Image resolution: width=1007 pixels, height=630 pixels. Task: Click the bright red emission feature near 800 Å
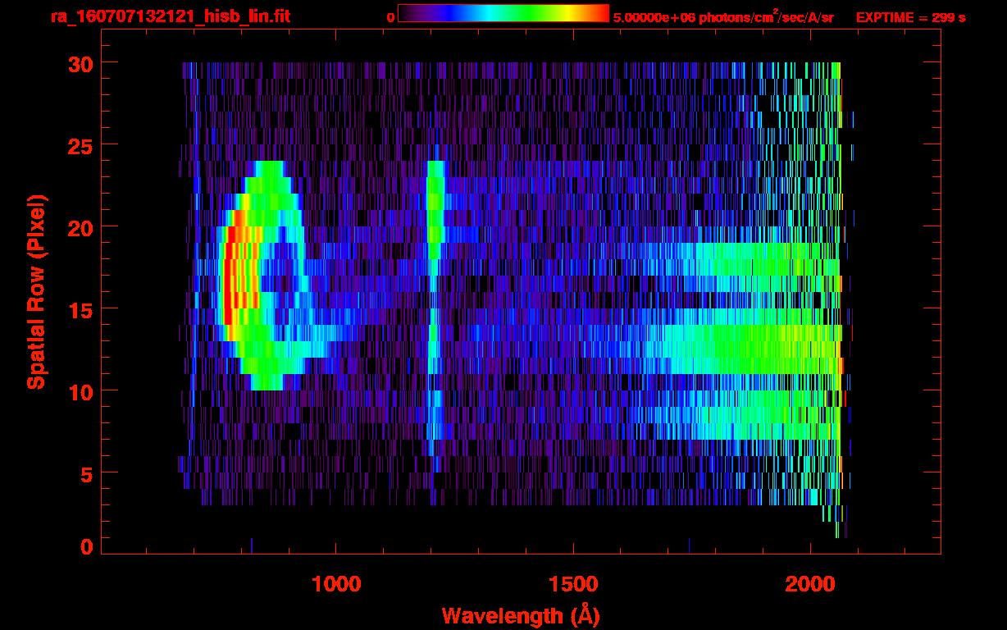pyautogui.click(x=240, y=275)
